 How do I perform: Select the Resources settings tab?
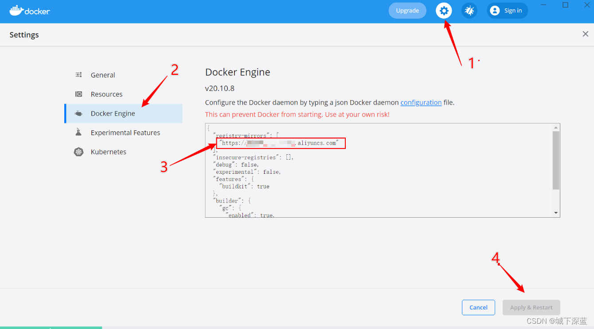tap(123, 94)
